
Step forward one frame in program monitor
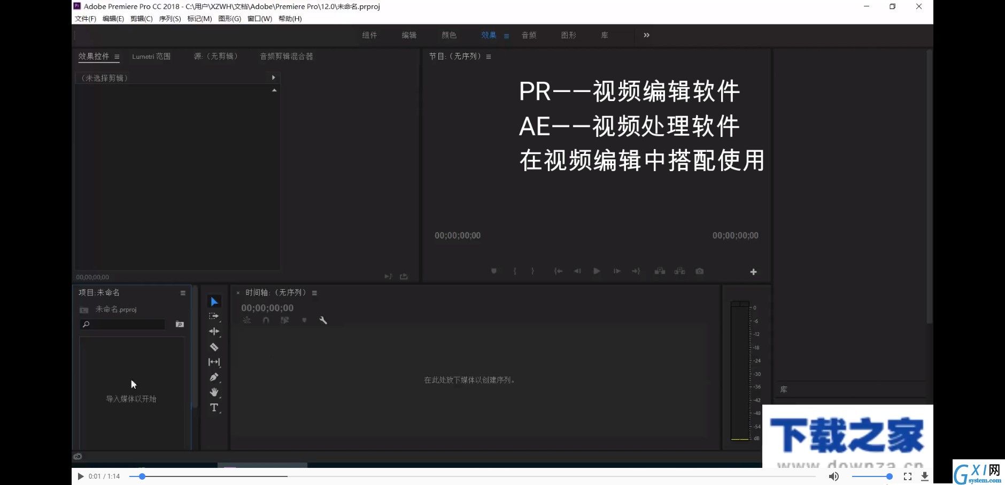[x=617, y=271]
